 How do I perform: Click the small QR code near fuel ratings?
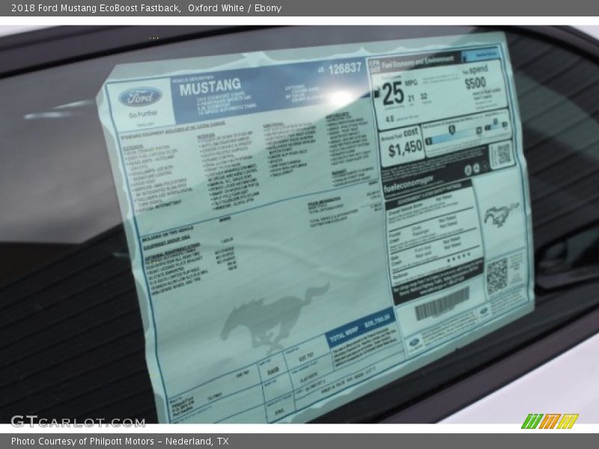tap(503, 154)
